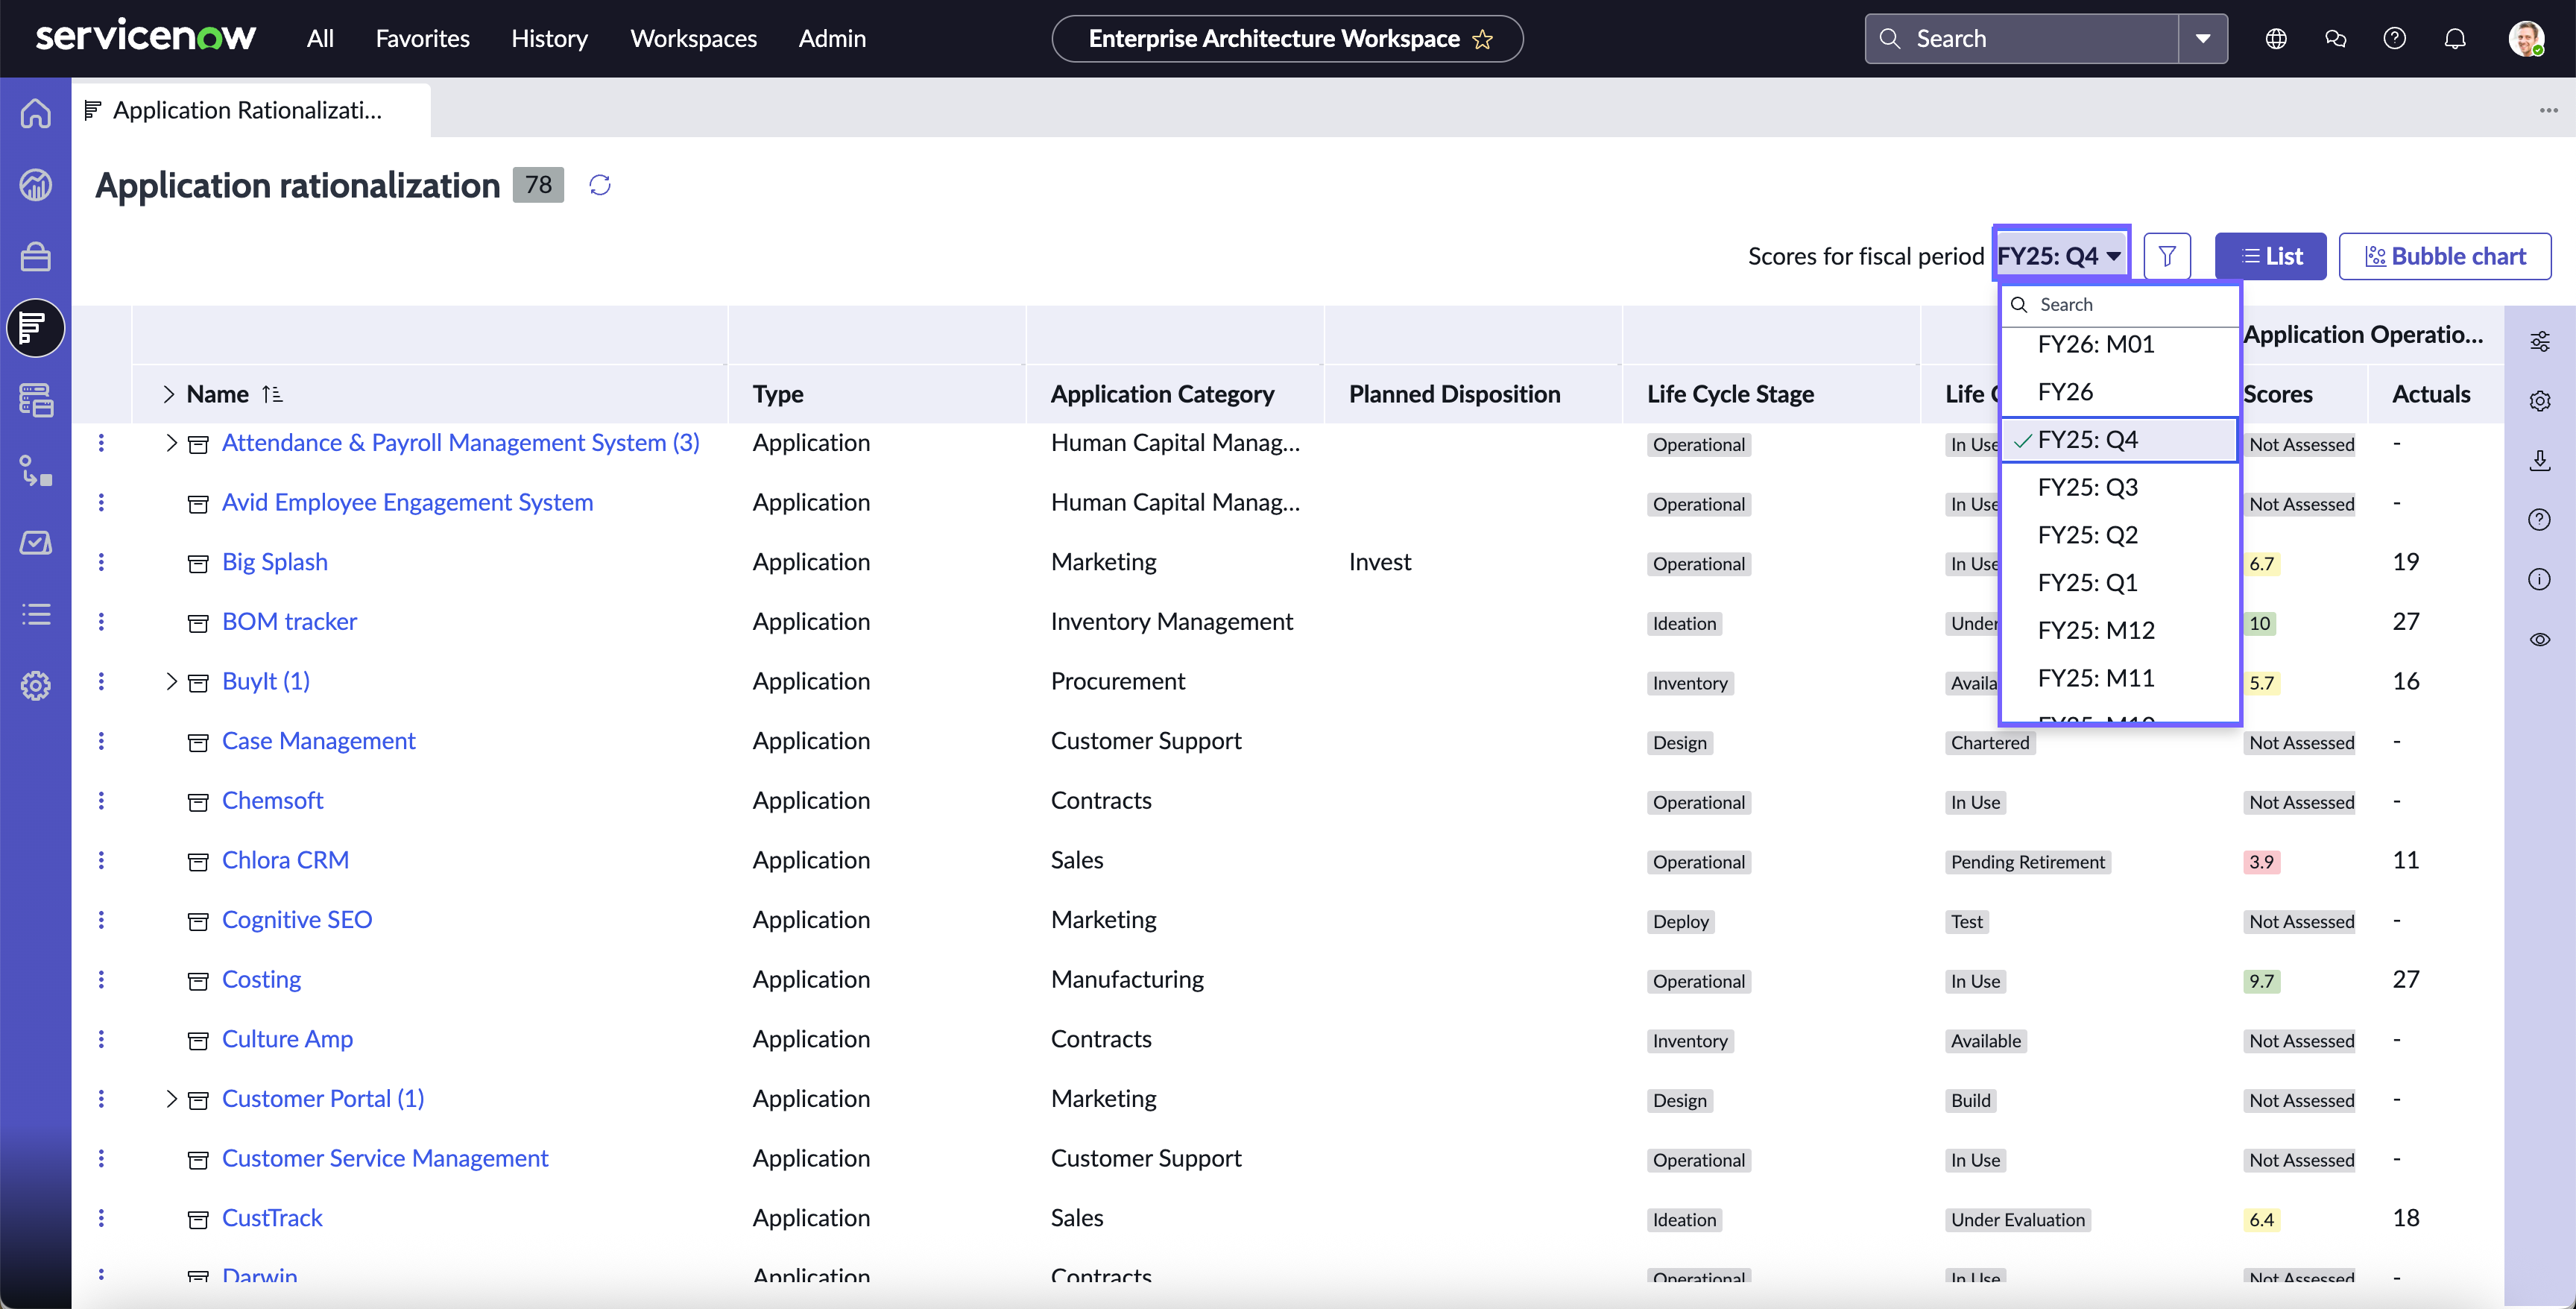Viewport: 2576px width, 1309px height.
Task: Open the list lines icon in sidebar
Action: click(36, 614)
